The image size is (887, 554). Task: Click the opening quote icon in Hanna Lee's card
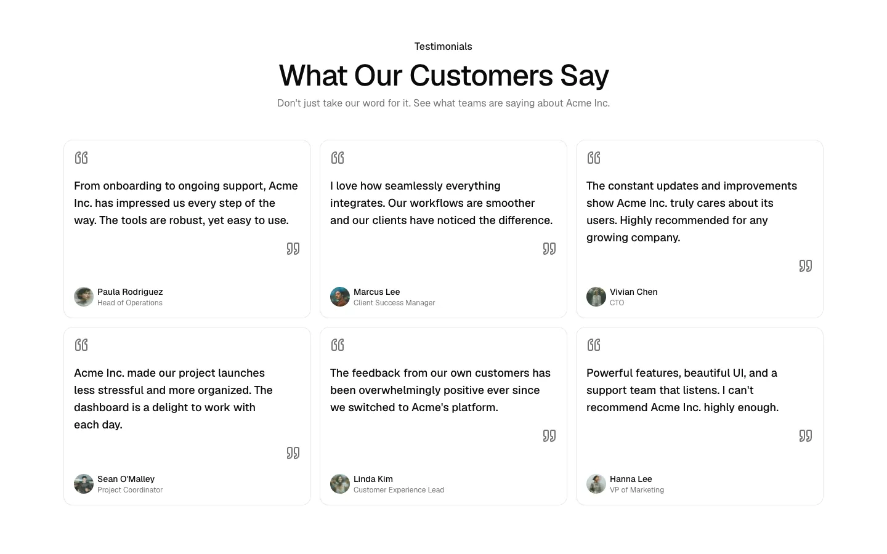pos(594,345)
